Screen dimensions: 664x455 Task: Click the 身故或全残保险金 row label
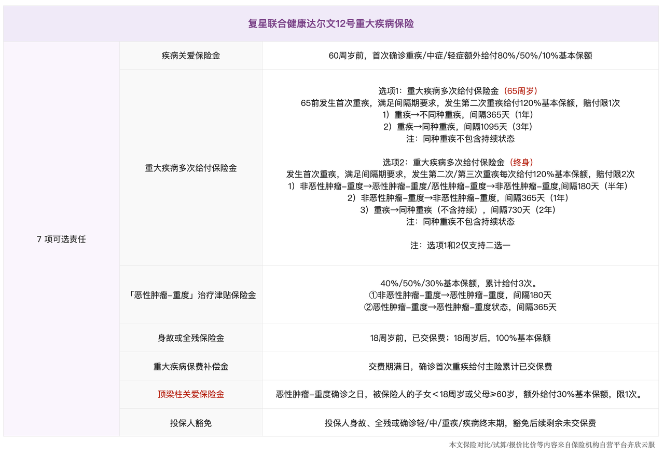pyautogui.click(x=191, y=338)
